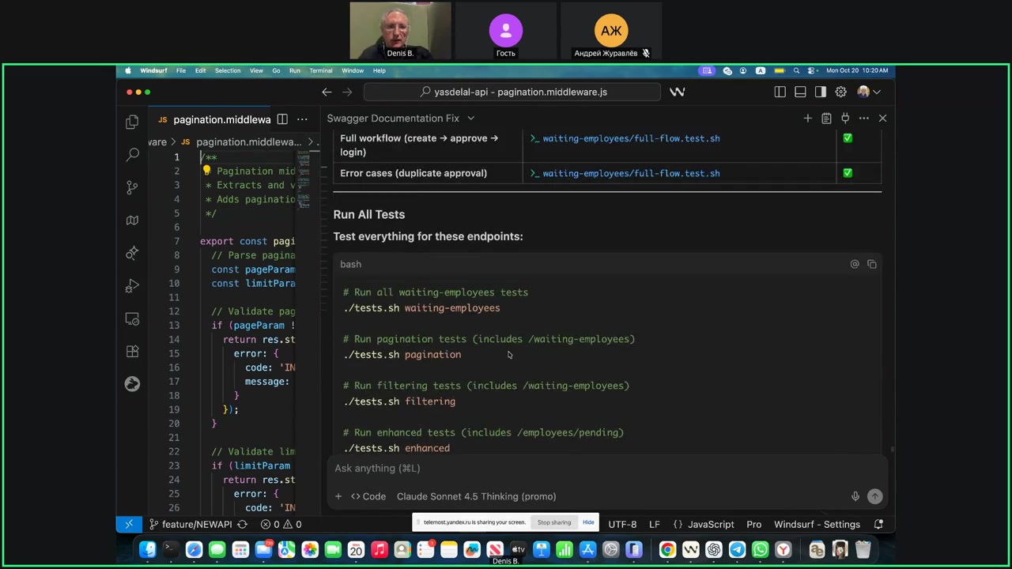Open the Explorer icon in activity bar
This screenshot has width=1012, height=569.
pyautogui.click(x=132, y=122)
